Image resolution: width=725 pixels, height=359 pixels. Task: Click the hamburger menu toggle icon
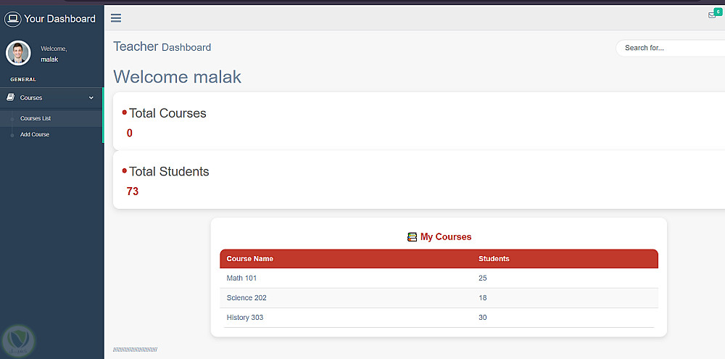tap(116, 18)
